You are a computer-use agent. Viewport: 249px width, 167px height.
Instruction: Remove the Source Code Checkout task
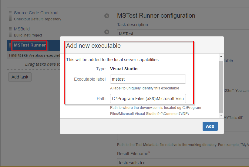(x=107, y=16)
